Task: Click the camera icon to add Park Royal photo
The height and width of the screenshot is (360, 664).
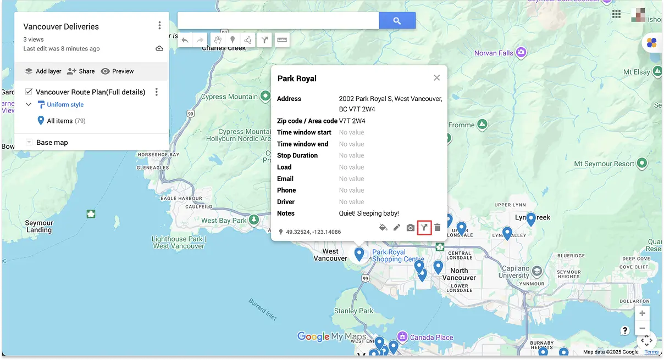Action: click(410, 227)
